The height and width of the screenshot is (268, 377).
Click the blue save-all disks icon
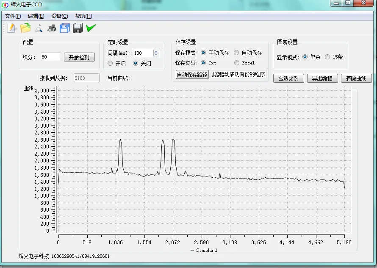(x=65, y=28)
